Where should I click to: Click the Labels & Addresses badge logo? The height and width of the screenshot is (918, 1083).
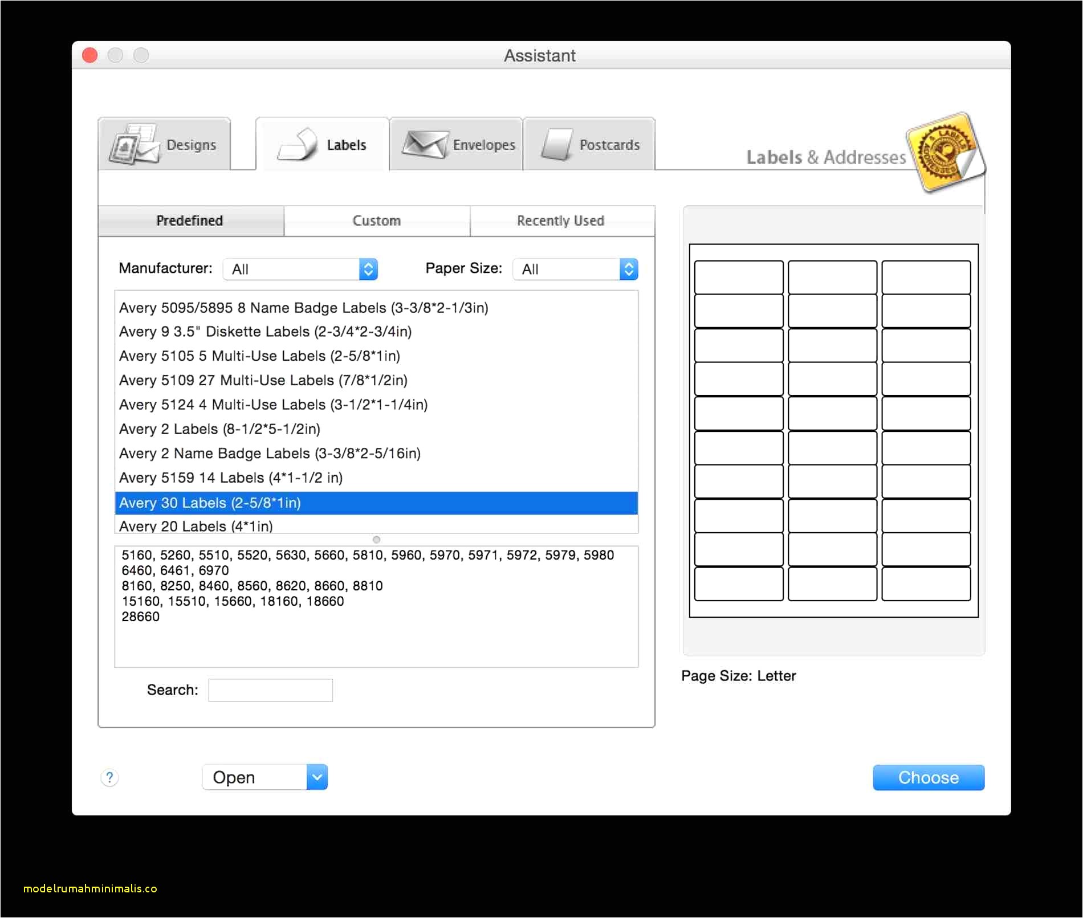946,152
